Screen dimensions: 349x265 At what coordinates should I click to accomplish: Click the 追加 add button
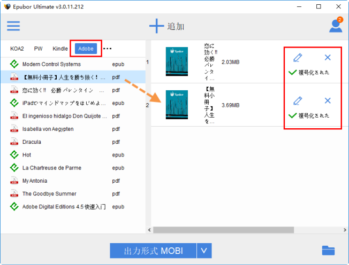click(x=167, y=26)
